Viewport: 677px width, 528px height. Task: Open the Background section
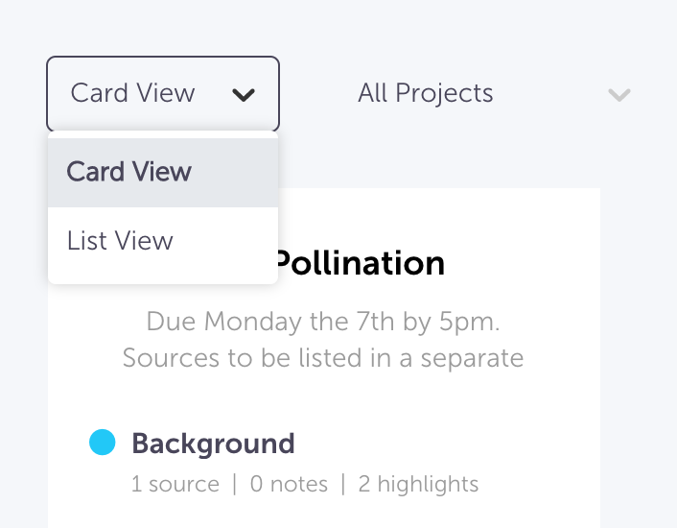coord(213,444)
